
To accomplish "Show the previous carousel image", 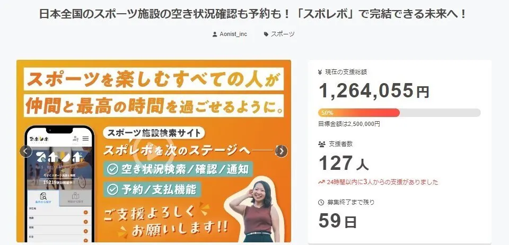I will click(x=26, y=151).
